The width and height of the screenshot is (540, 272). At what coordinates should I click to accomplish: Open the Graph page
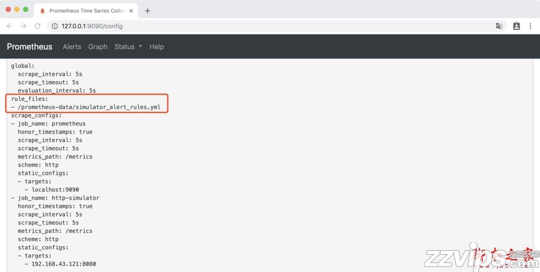click(x=98, y=47)
